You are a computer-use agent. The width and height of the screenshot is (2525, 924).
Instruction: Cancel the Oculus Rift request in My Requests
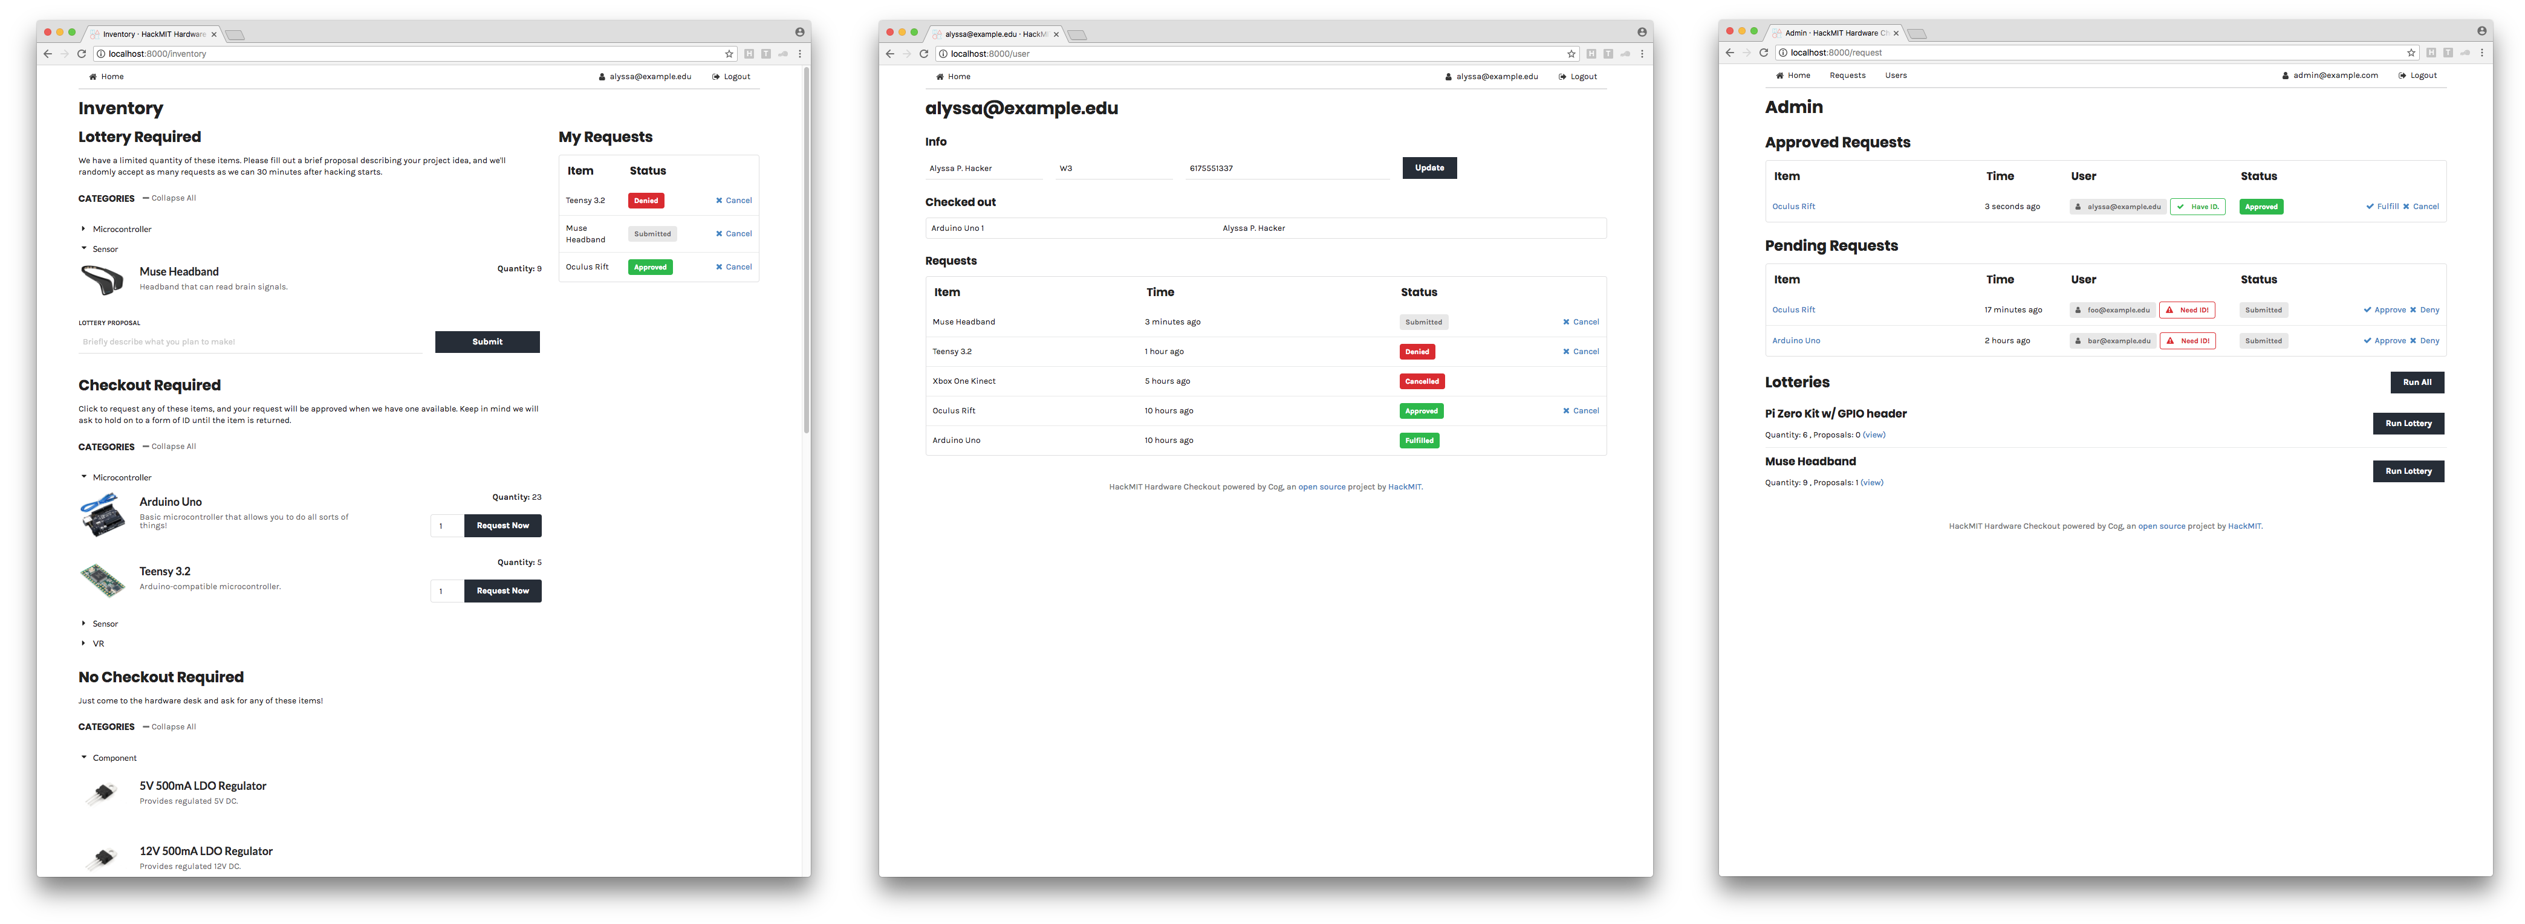coord(733,267)
